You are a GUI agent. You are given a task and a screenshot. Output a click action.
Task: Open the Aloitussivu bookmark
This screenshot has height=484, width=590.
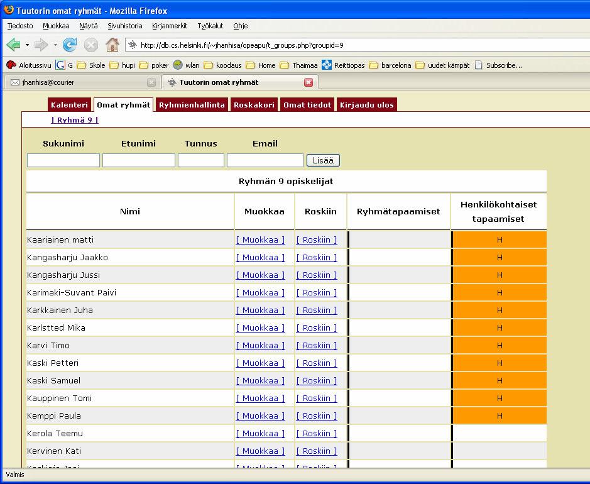[x=29, y=65]
